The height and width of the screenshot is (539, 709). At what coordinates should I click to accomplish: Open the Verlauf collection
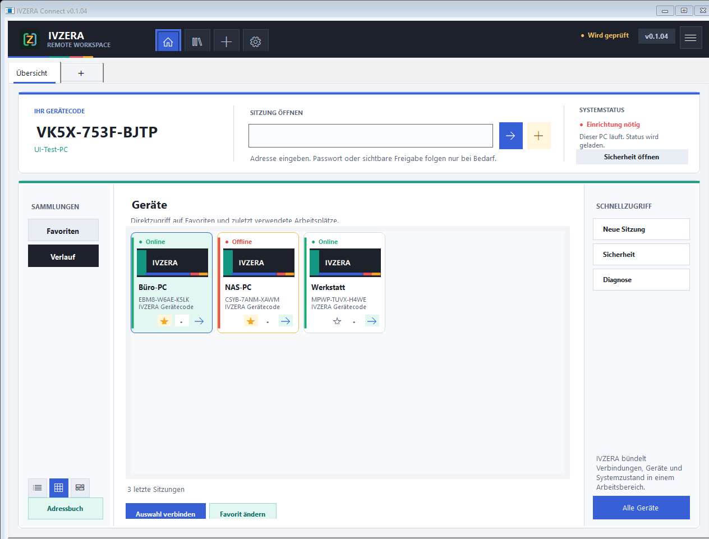tap(63, 256)
